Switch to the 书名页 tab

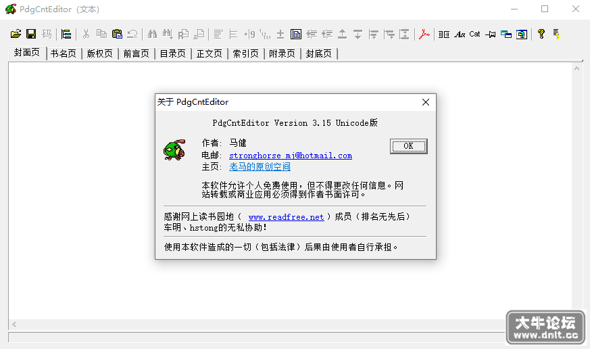click(64, 53)
